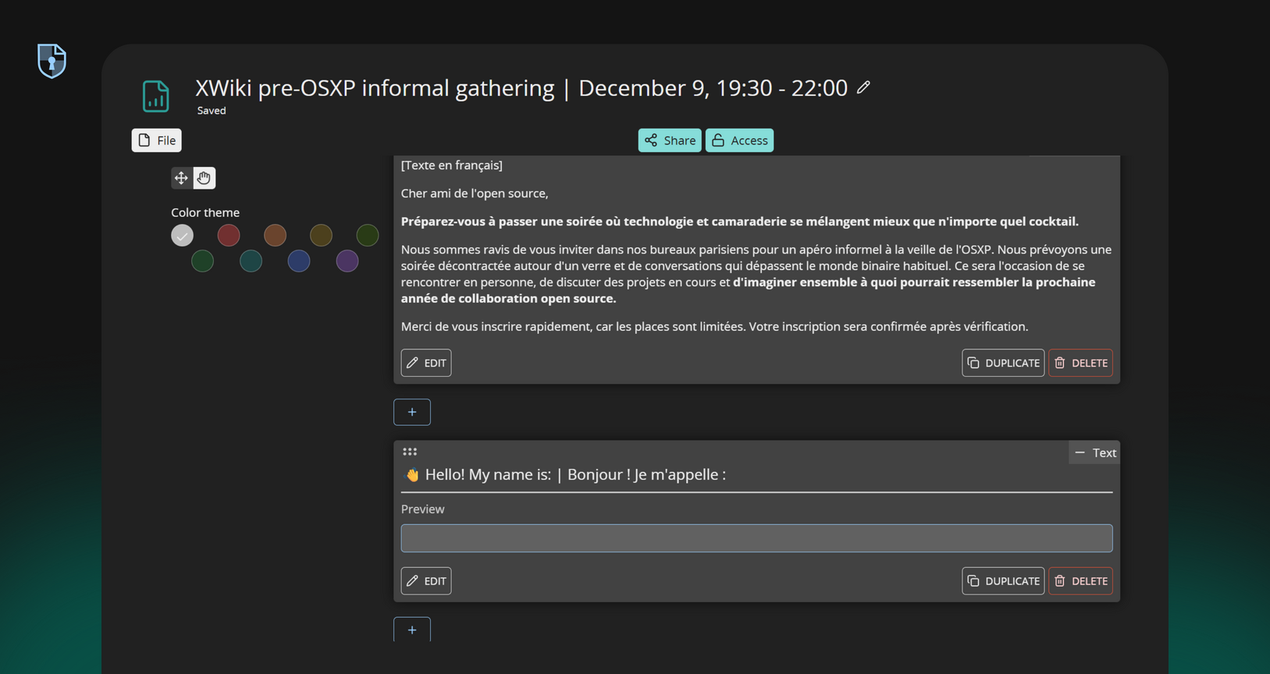Grab the six-dot drag handle on the name question
This screenshot has width=1270, height=674.
pyautogui.click(x=410, y=452)
